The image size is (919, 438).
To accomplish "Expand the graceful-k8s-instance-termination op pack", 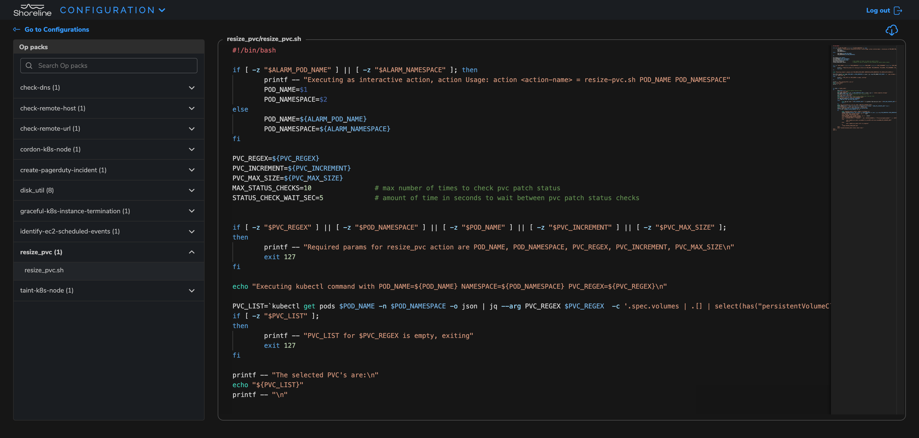I will point(191,211).
